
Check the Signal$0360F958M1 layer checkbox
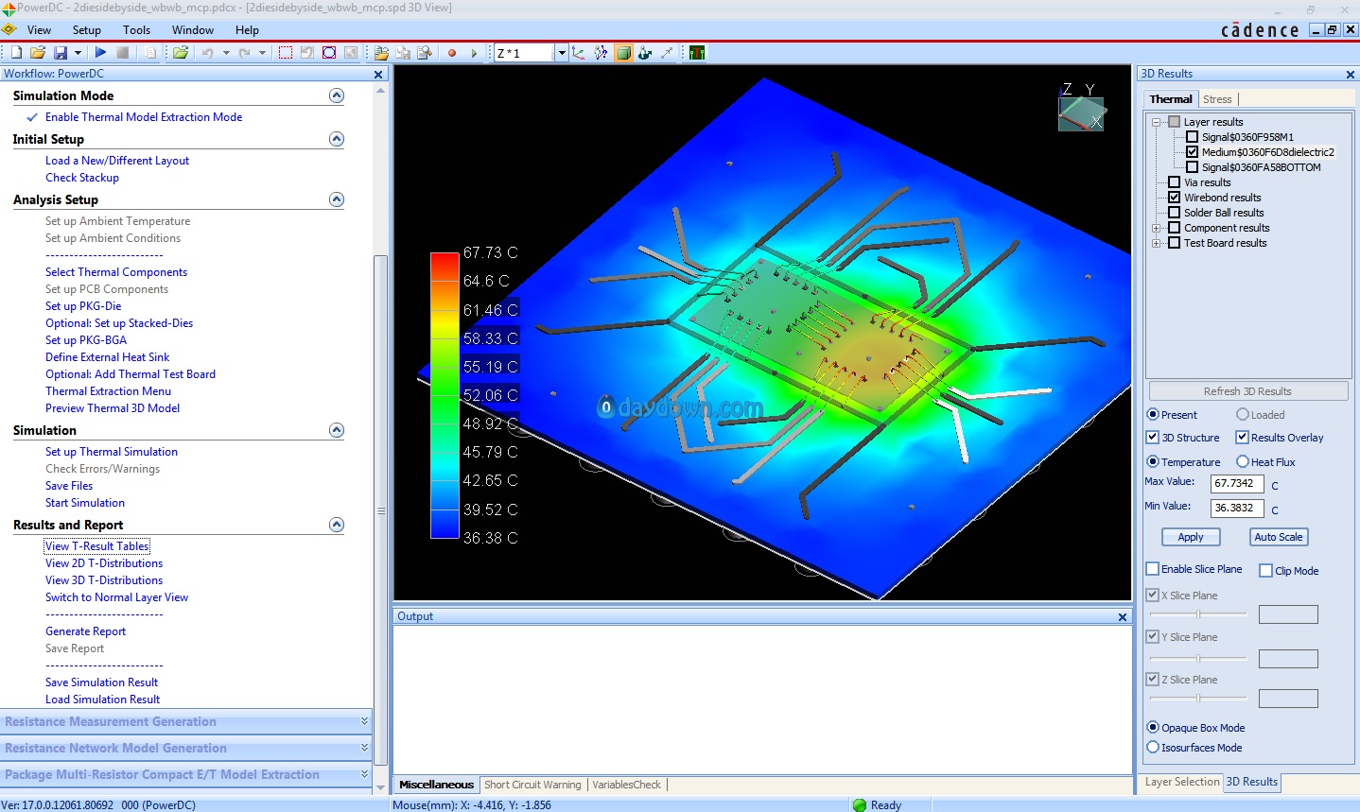1192,137
